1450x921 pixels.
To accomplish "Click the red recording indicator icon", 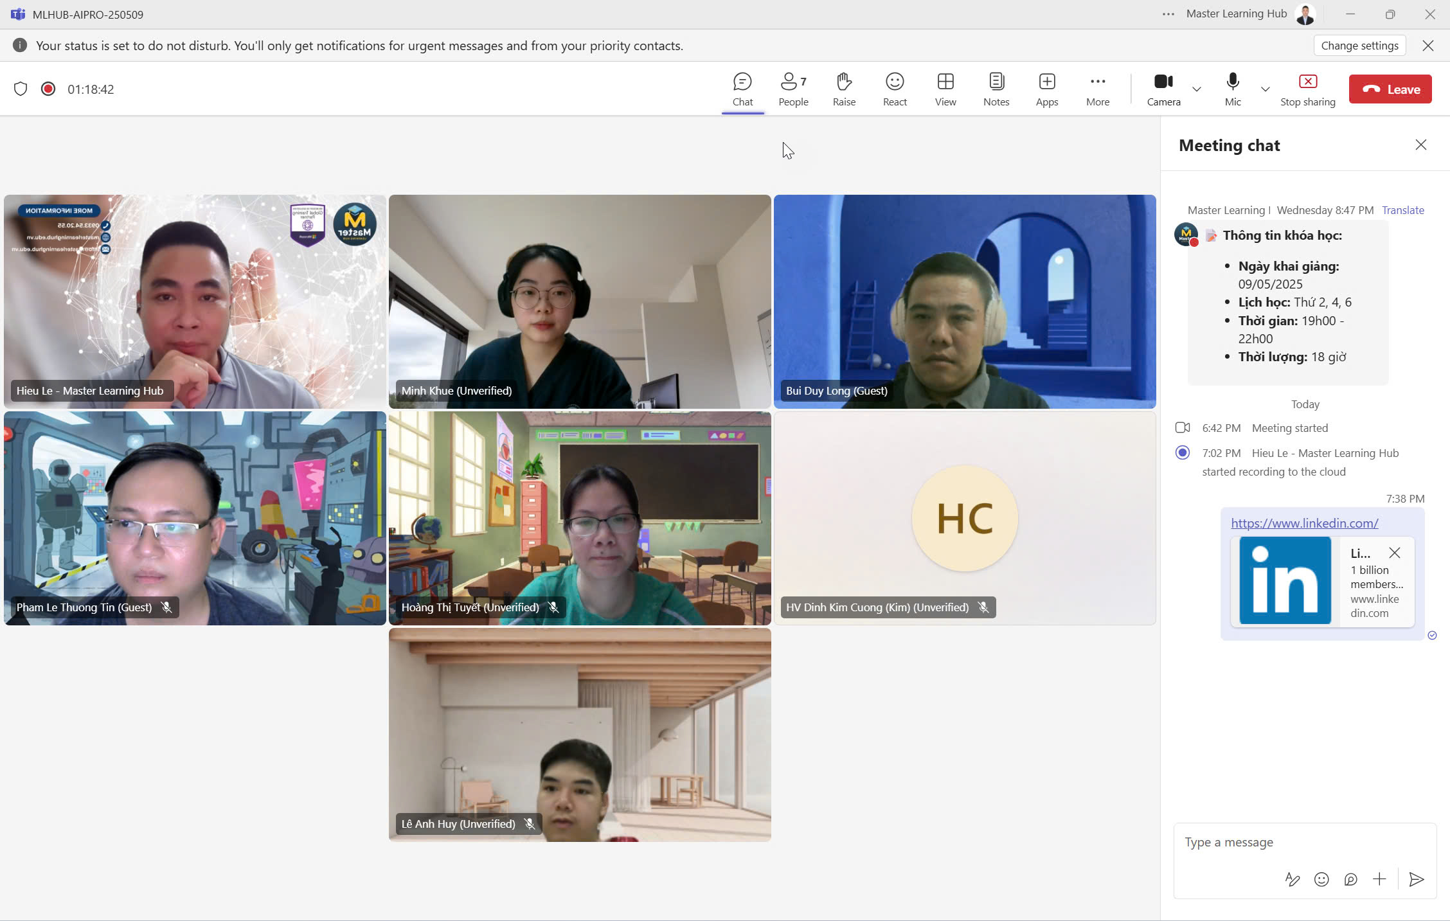I will 48,89.
